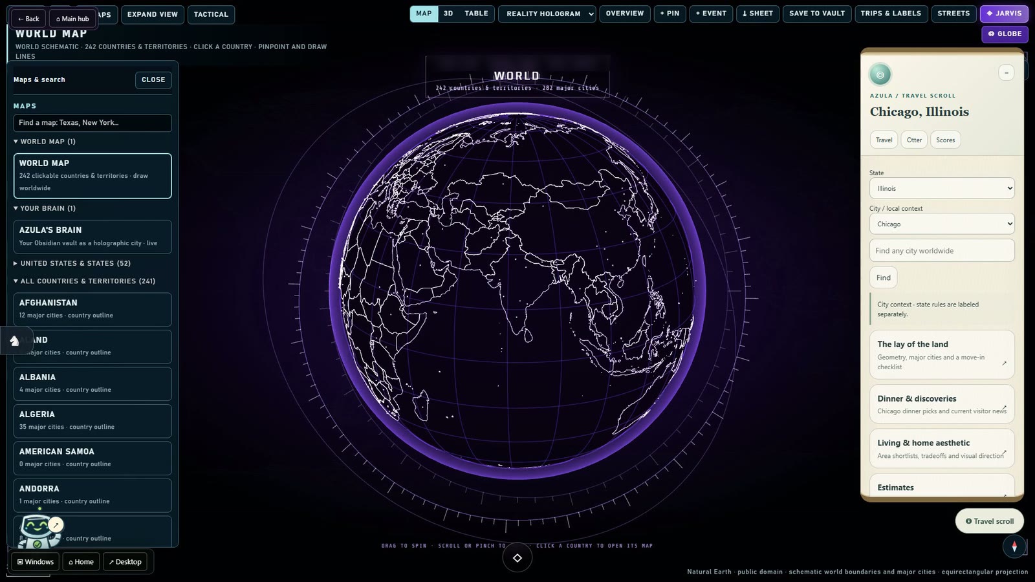Open the State dropdown showing Illinois
This screenshot has height=582, width=1035.
(x=942, y=188)
